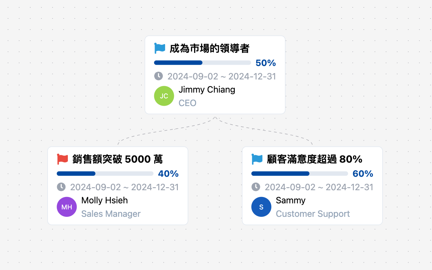Viewport: 432px width, 270px height.
Task: Click Sammy's blue S avatar
Action: 261,207
